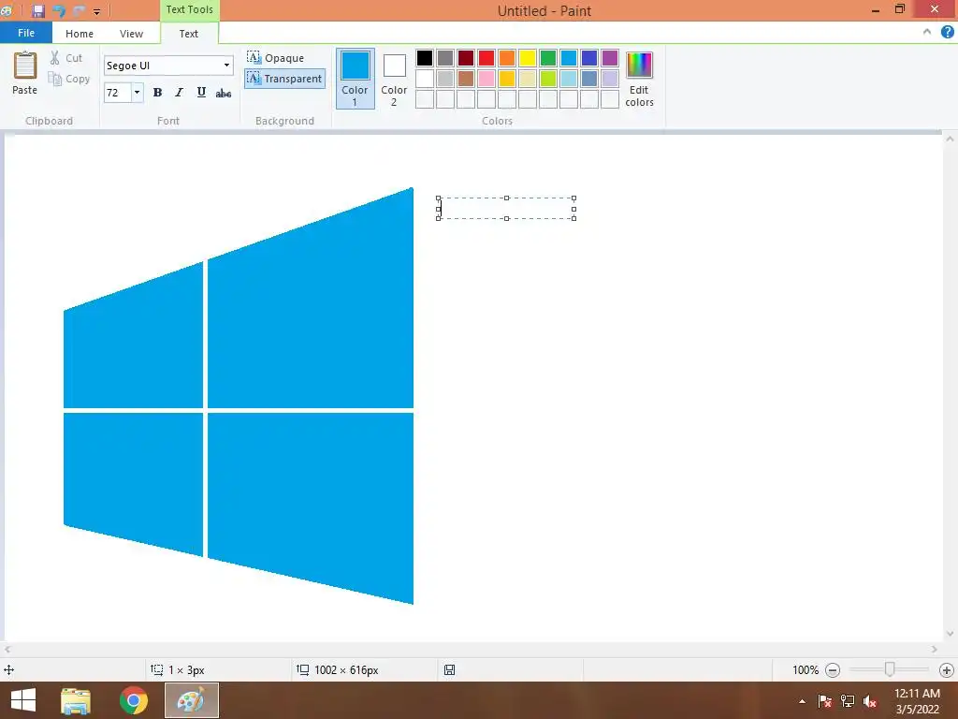
Task: Launch Google Chrome from taskbar
Action: click(134, 700)
